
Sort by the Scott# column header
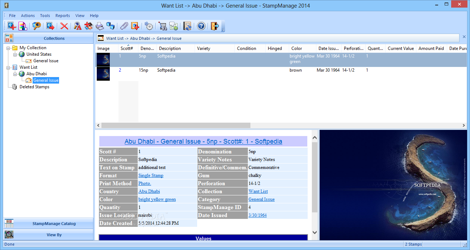coord(128,48)
